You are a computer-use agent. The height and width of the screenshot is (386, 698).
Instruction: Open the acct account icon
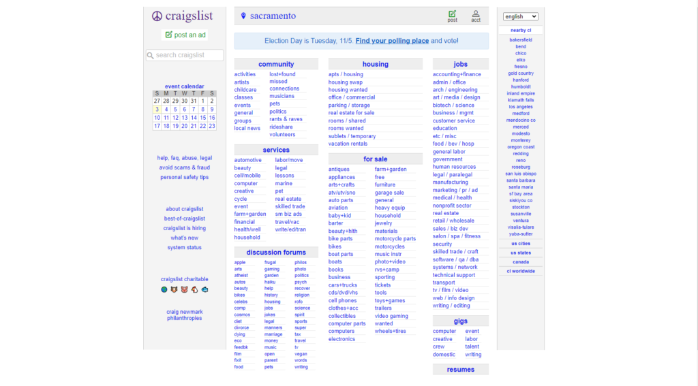476,16
